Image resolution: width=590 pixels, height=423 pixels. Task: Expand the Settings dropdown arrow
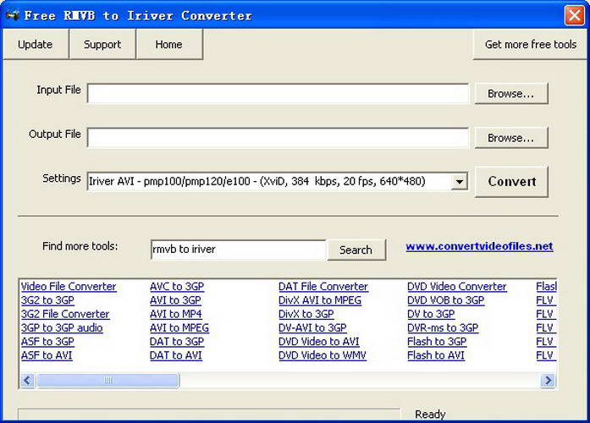pos(459,182)
